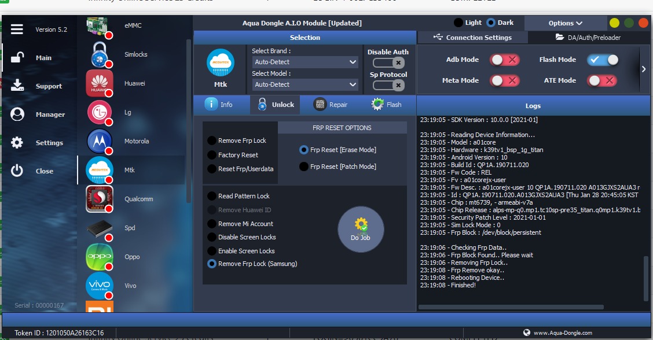Select Remove Mi Account option
The image size is (653, 340).
tap(211, 224)
